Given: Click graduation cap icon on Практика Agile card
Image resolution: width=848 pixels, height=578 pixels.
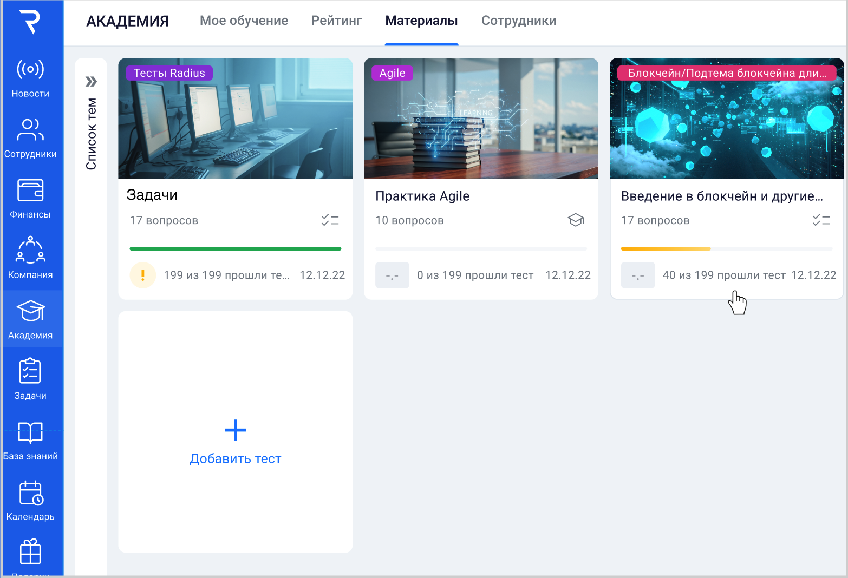Looking at the screenshot, I should point(576,220).
